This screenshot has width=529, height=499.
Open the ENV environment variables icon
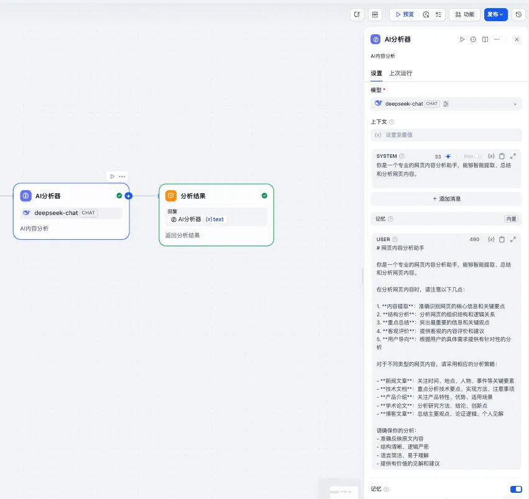coord(375,14)
